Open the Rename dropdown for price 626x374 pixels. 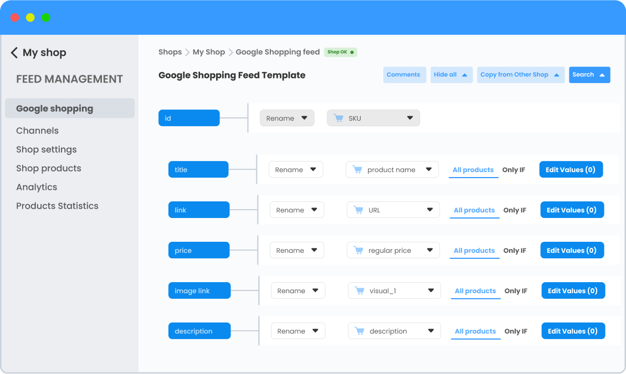pyautogui.click(x=297, y=250)
